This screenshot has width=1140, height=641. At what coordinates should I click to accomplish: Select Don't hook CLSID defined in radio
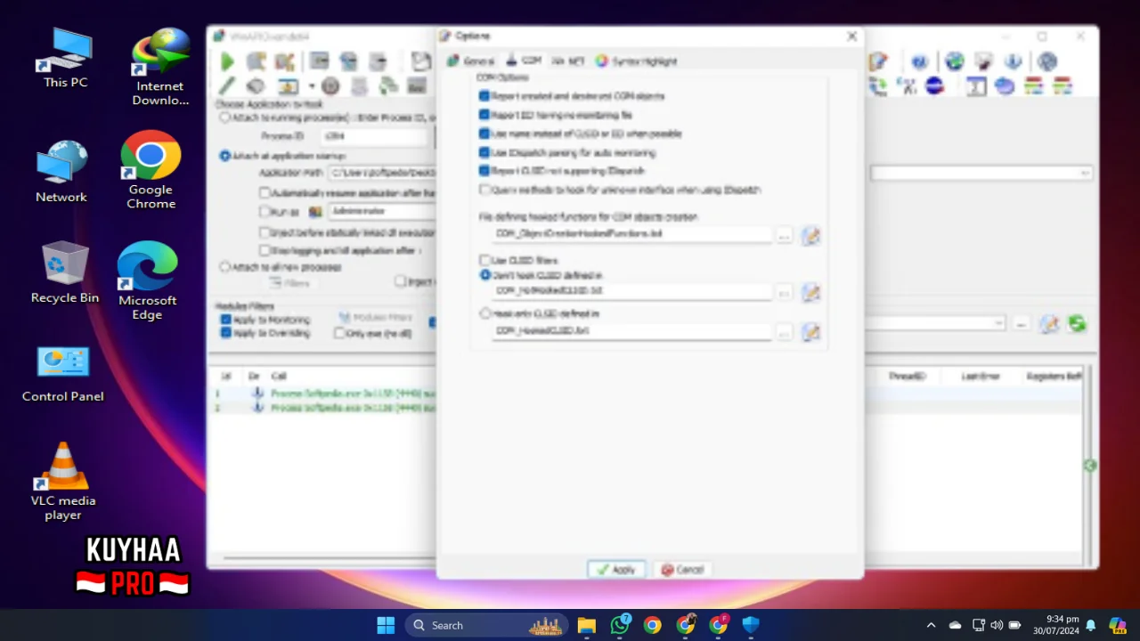pos(484,275)
